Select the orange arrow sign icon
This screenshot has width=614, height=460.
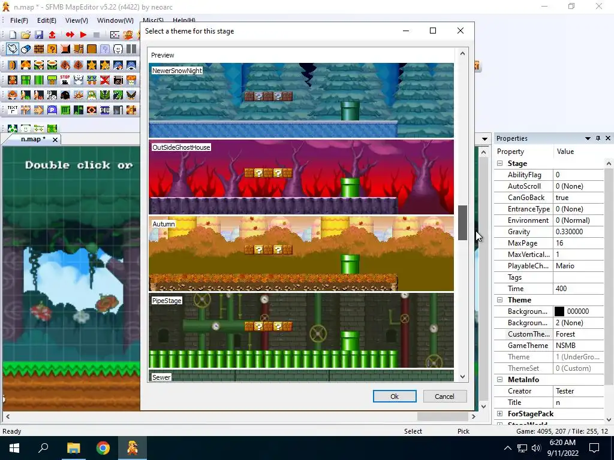(x=39, y=110)
